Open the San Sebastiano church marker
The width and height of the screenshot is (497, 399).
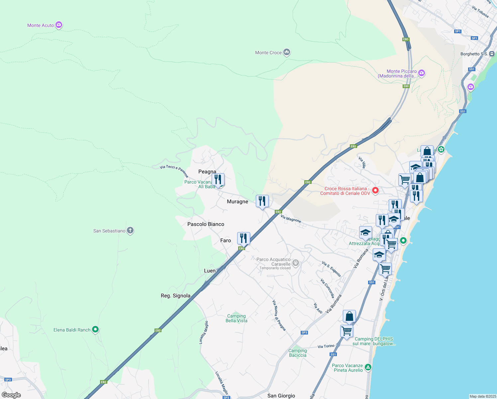(x=130, y=230)
